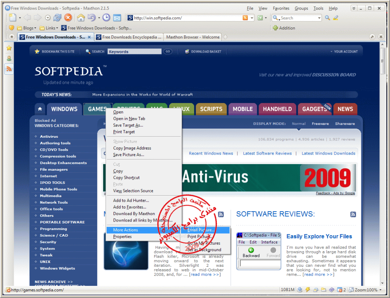The height and width of the screenshot is (298, 390).
Task: Click the full screen toggle toolbar icon
Action: [x=117, y=18]
